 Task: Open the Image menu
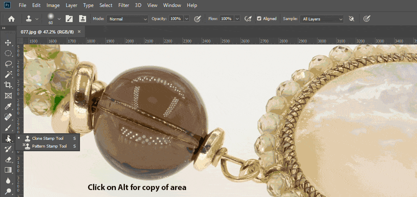53,5
